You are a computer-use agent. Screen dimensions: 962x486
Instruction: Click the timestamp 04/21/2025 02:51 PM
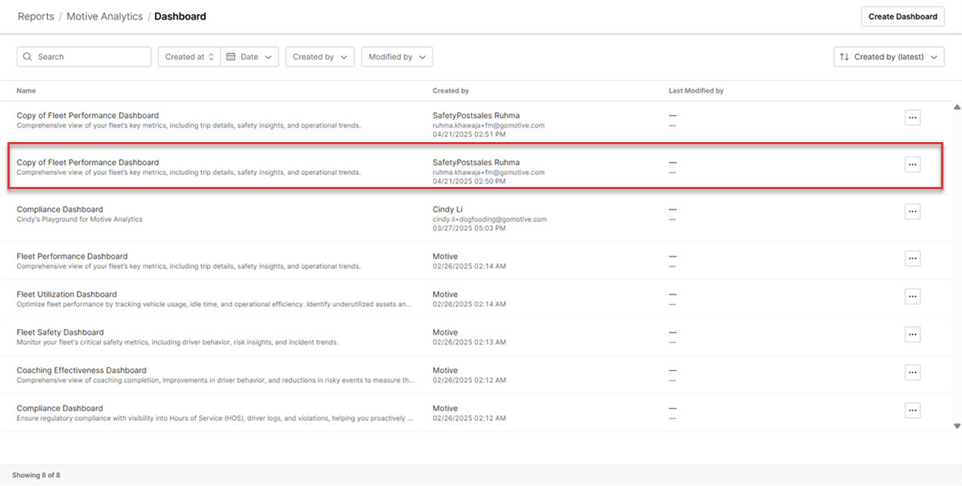point(469,135)
